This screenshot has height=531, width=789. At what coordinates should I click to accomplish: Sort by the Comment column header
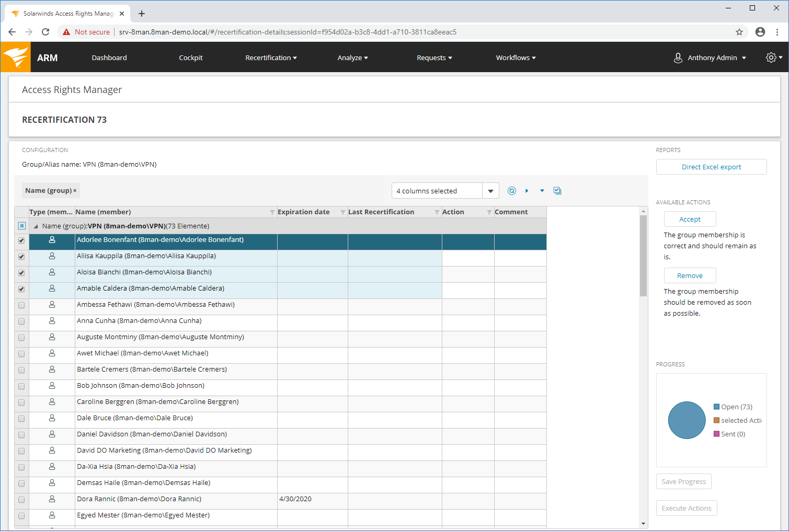[511, 212]
